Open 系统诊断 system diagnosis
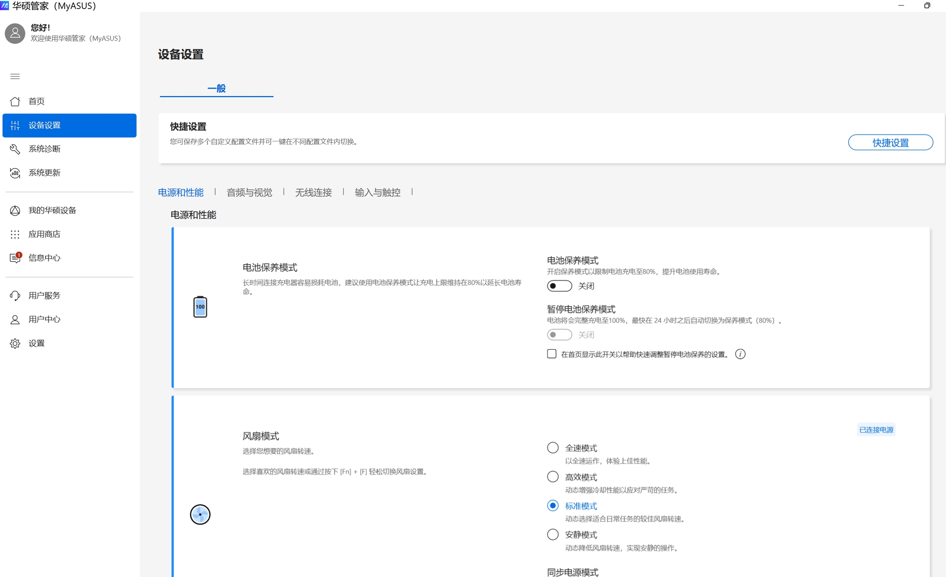The image size is (946, 577). [44, 149]
